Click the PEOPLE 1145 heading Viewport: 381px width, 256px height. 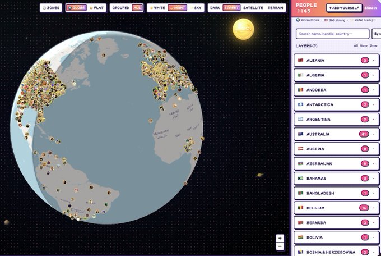click(306, 8)
